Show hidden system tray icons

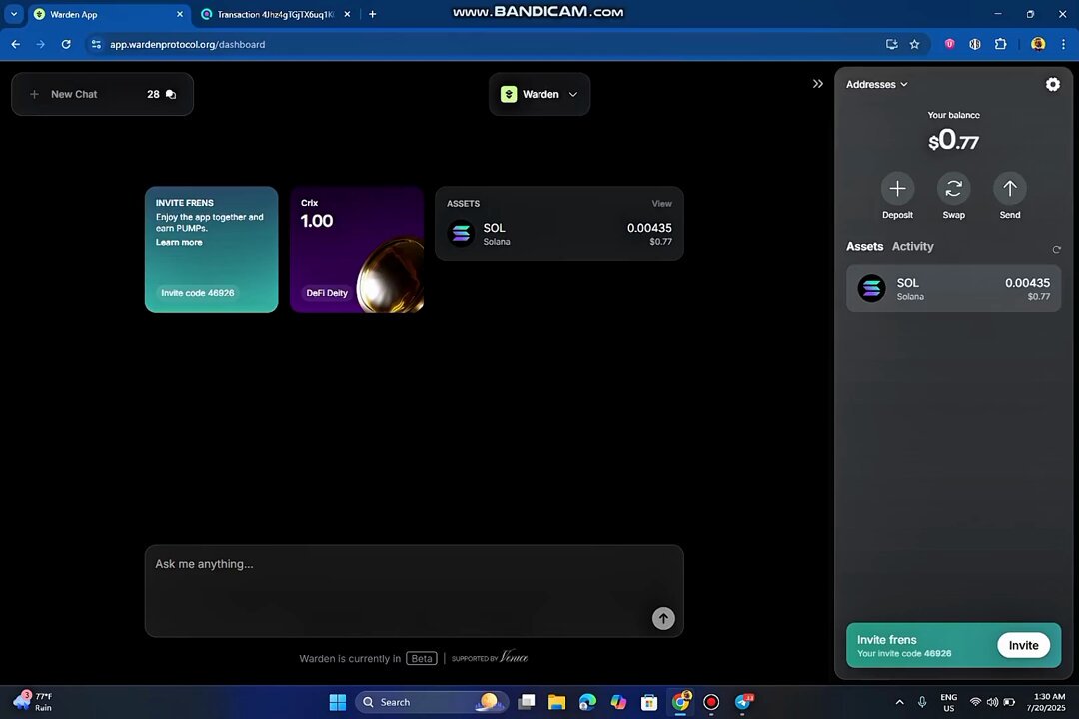tap(899, 702)
